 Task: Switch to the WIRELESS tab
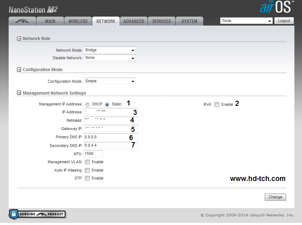(x=78, y=21)
